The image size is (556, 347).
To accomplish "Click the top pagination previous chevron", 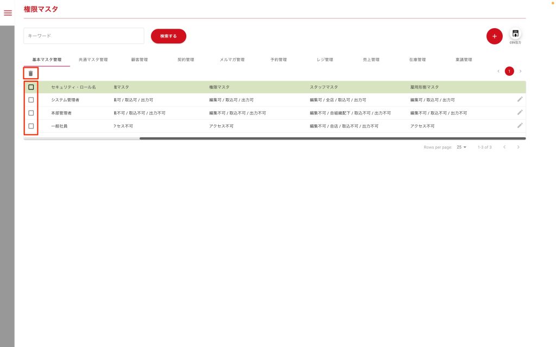I will [498, 71].
